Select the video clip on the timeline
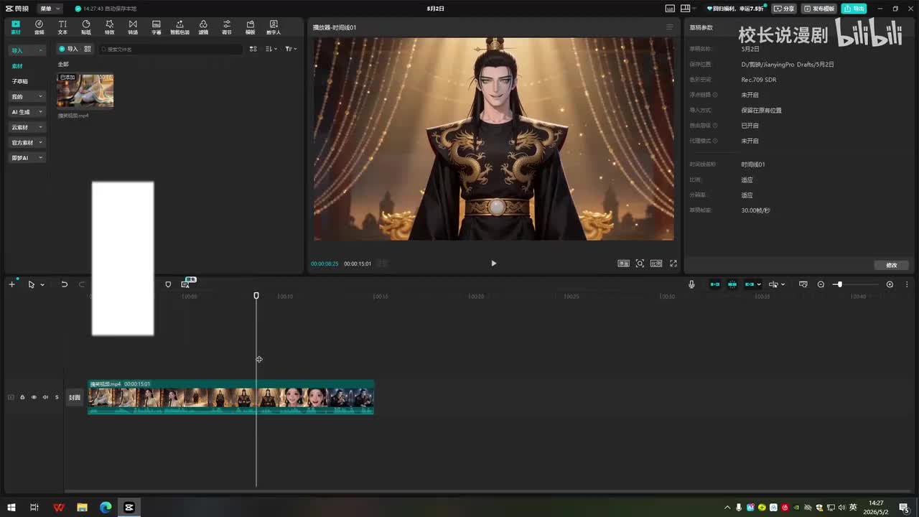This screenshot has height=517, width=919. 230,397
